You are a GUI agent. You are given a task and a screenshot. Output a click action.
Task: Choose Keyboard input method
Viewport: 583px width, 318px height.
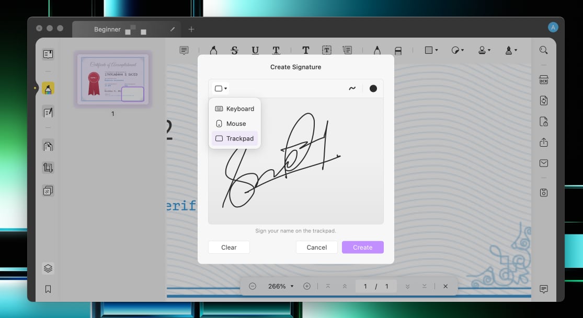[x=235, y=109]
